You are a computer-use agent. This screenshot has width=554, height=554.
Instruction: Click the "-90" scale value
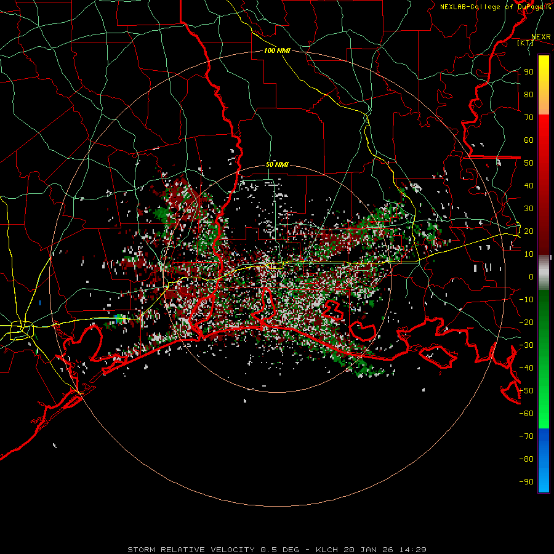pos(526,481)
